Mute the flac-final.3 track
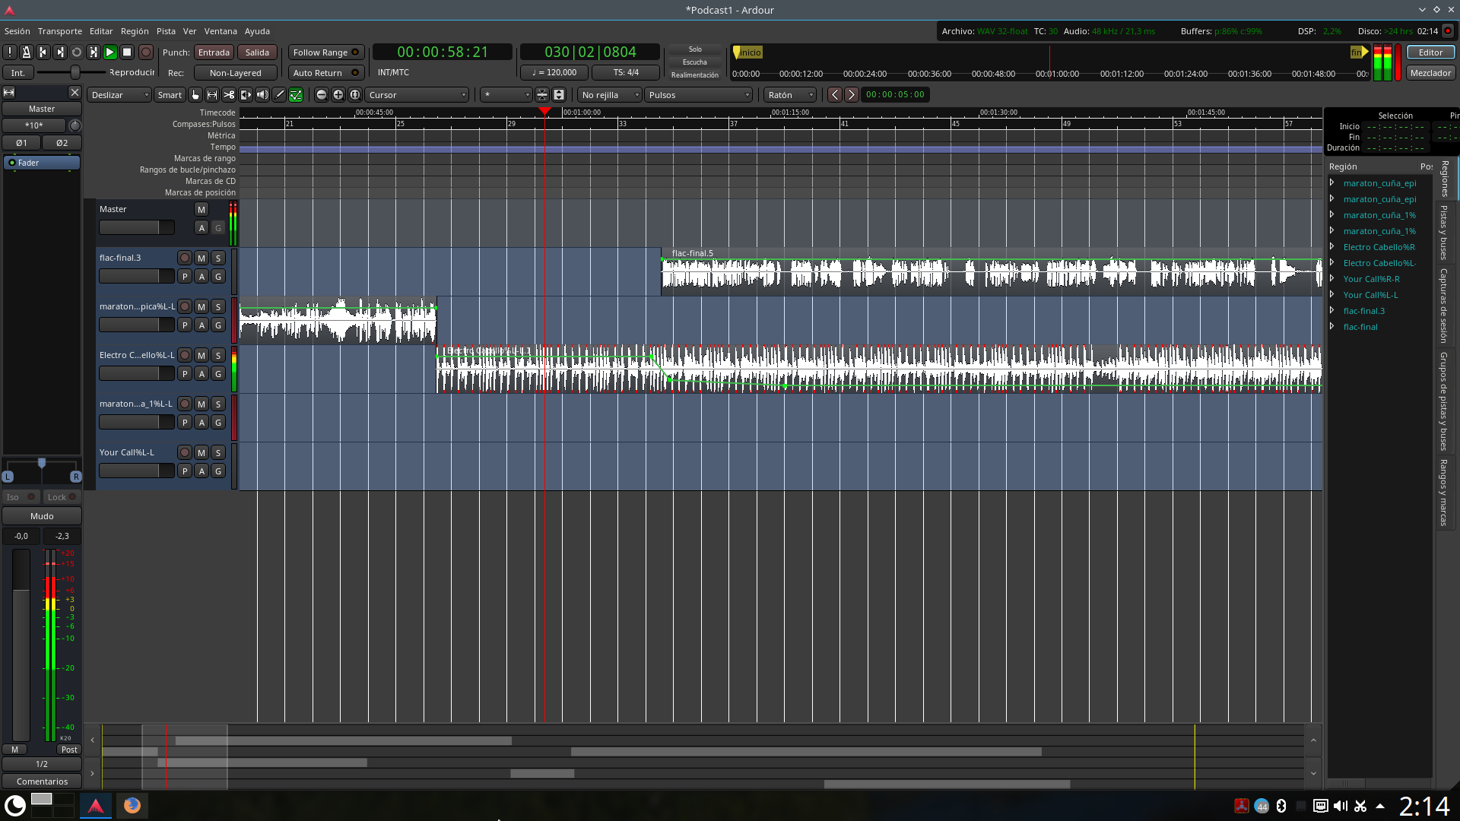 202,258
